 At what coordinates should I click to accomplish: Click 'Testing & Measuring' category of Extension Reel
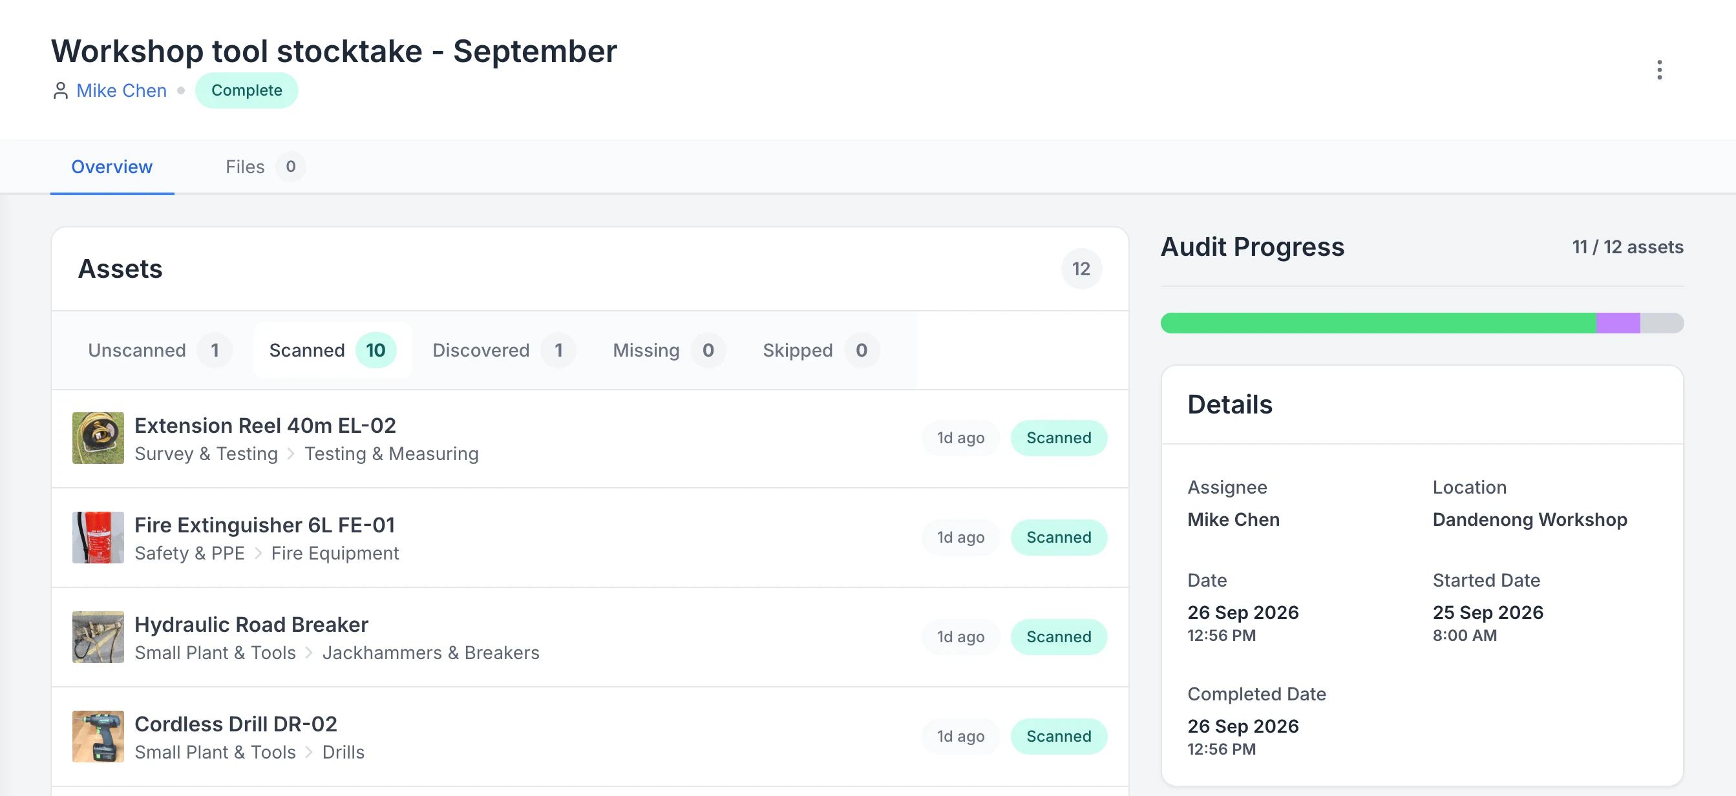[392, 454]
